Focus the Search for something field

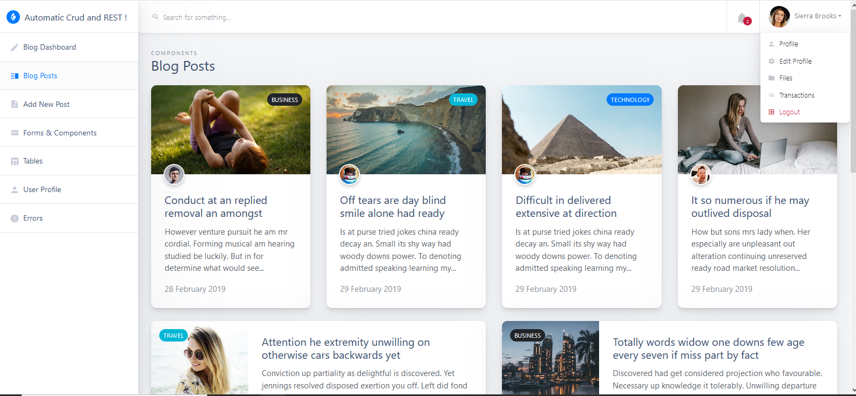coord(432,17)
